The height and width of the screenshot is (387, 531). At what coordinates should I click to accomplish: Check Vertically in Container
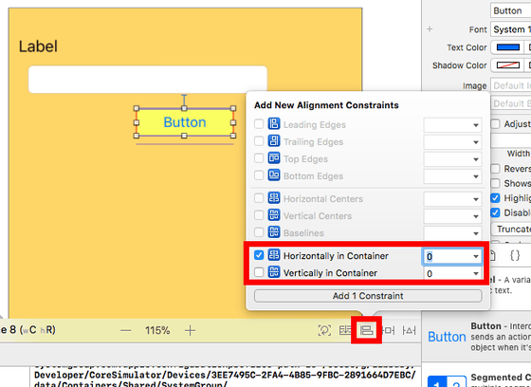click(x=259, y=272)
